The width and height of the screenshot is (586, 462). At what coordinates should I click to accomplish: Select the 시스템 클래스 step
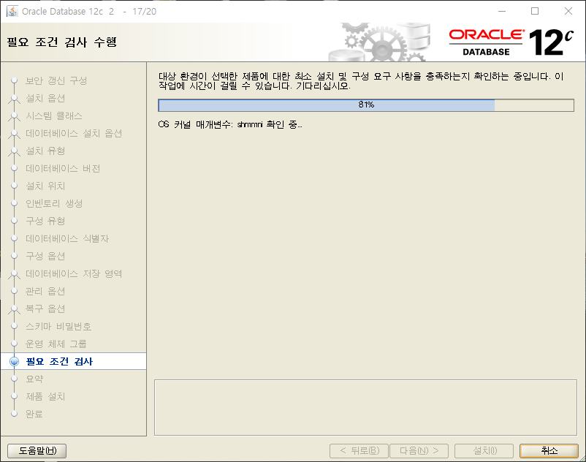point(54,116)
